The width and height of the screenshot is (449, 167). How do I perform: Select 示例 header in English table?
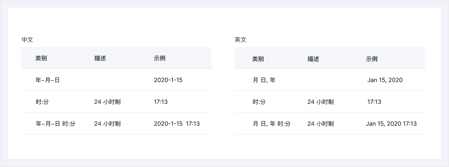(371, 59)
